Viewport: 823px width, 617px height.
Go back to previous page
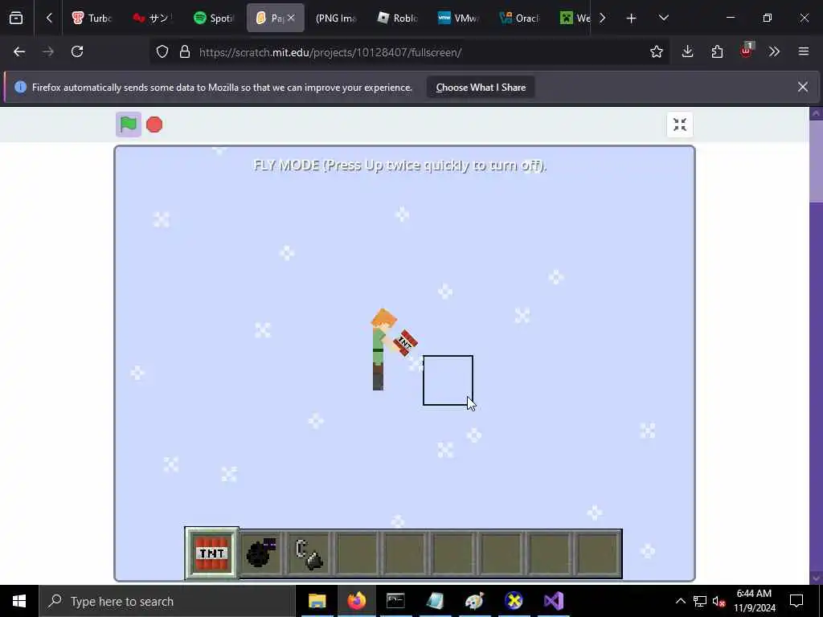tap(19, 51)
